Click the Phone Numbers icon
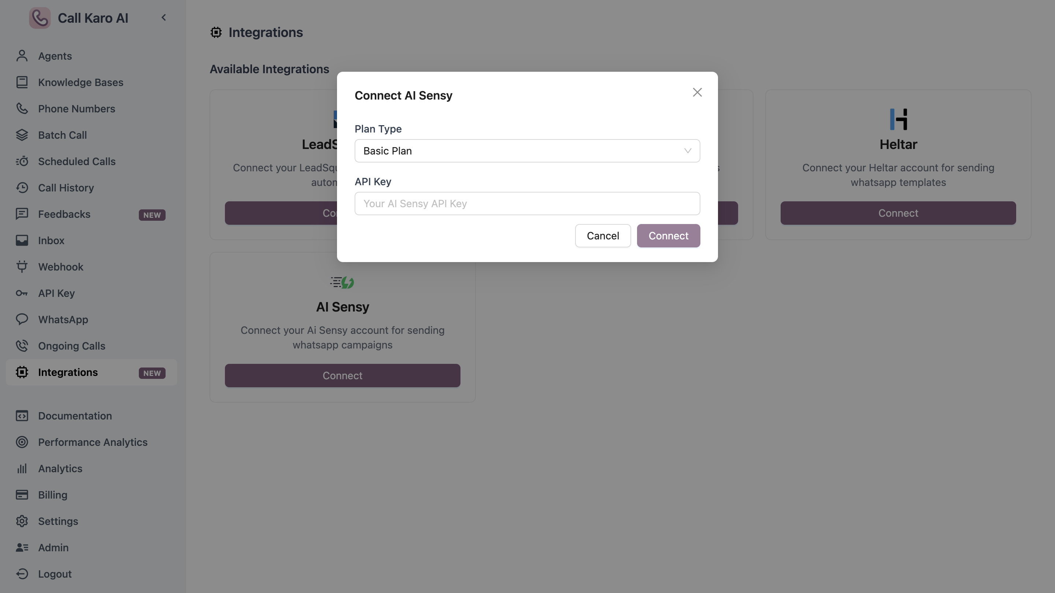 pos(22,108)
